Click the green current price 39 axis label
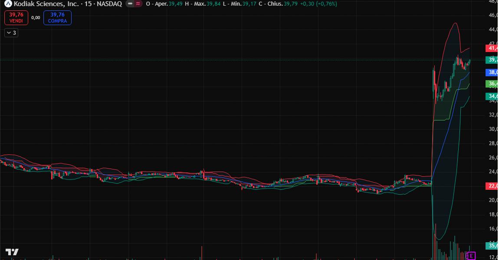Screen dimensions: 499x260 (x=492, y=60)
